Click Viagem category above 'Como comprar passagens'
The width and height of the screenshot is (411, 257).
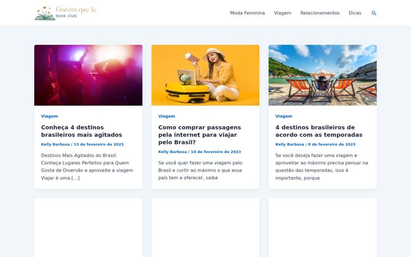167,116
